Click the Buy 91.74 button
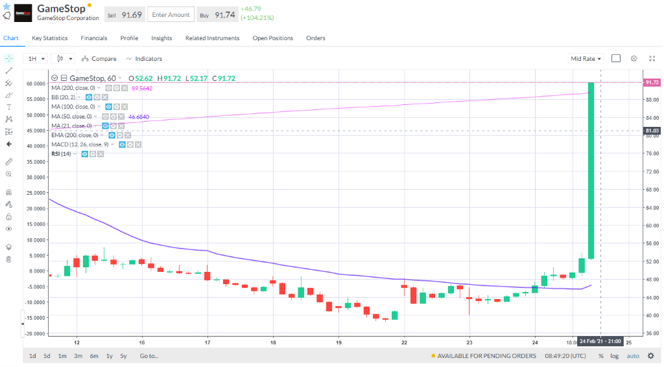The height and width of the screenshot is (367, 664). 217,16
